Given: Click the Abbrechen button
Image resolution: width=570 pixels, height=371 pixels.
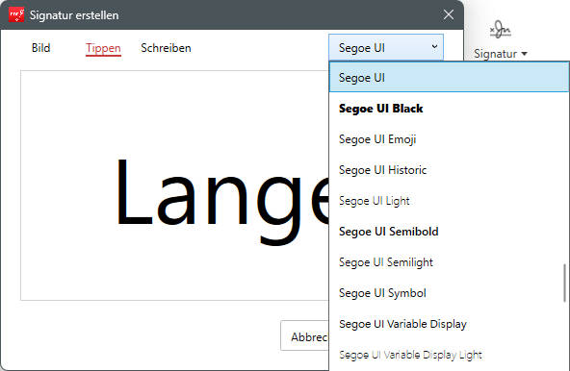Looking at the screenshot, I should click(304, 335).
